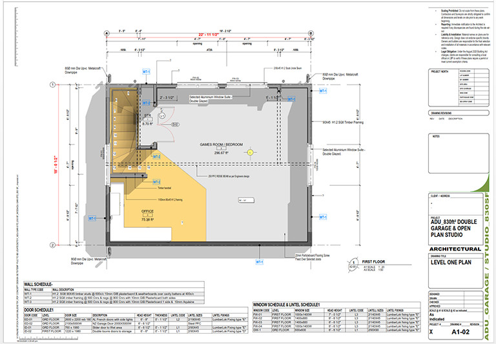The image size is (496, 344).
Task: Click grid bubble B at top right
Action: pyautogui.click(x=311, y=33)
